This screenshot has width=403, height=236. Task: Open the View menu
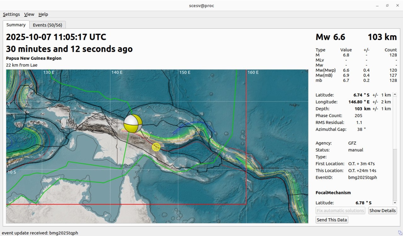29,14
